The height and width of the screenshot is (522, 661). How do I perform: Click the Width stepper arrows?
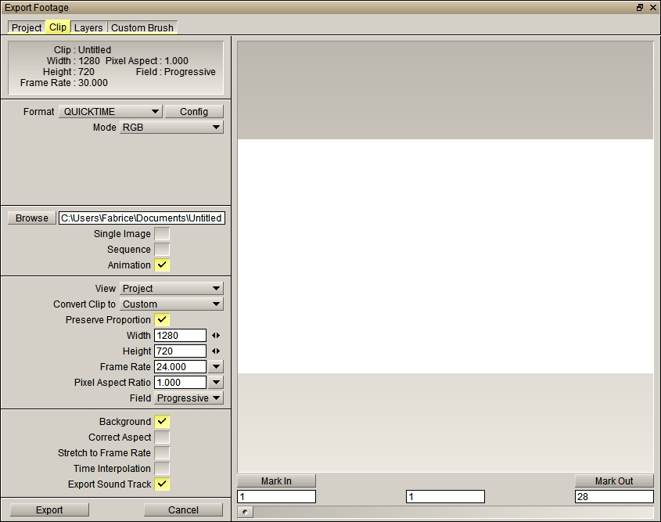click(x=216, y=336)
